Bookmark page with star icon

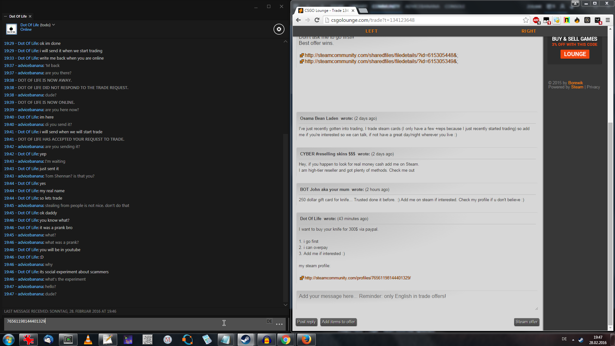point(526,20)
